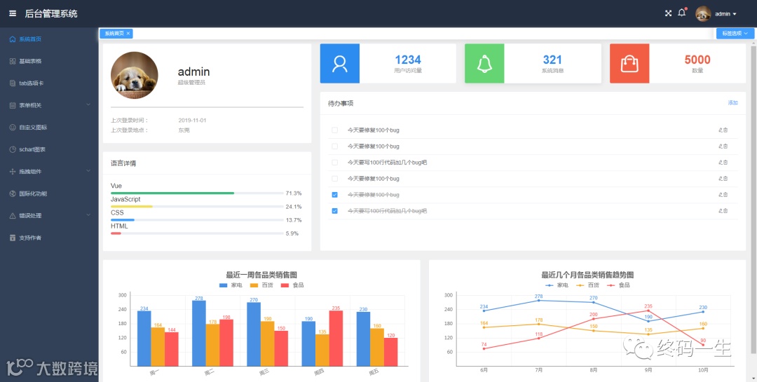Viewport: 757px width, 382px height.
Task: Click the login location 东莞
Action: [x=184, y=130]
